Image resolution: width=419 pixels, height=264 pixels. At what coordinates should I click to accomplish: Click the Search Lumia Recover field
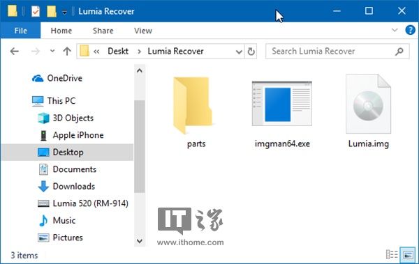tap(337, 52)
